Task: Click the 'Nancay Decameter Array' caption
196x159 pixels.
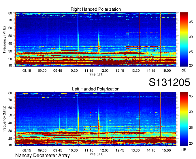Action: point(42,156)
